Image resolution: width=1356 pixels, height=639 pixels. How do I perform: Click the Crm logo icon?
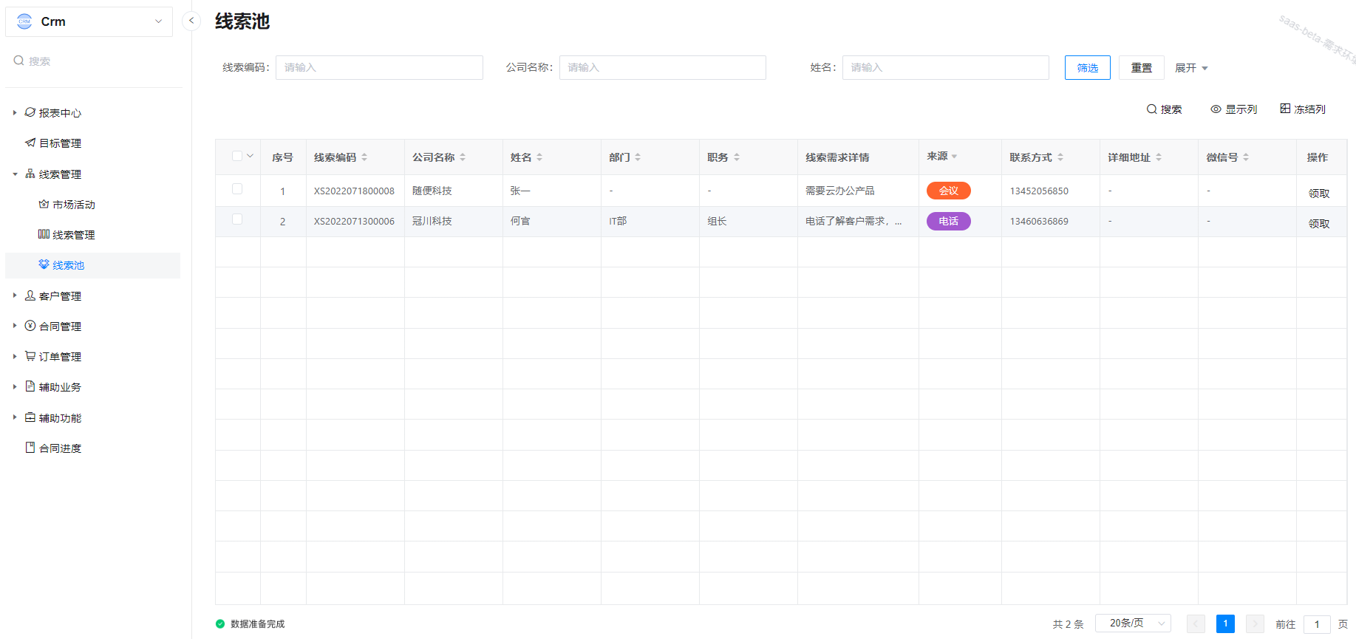(x=24, y=21)
